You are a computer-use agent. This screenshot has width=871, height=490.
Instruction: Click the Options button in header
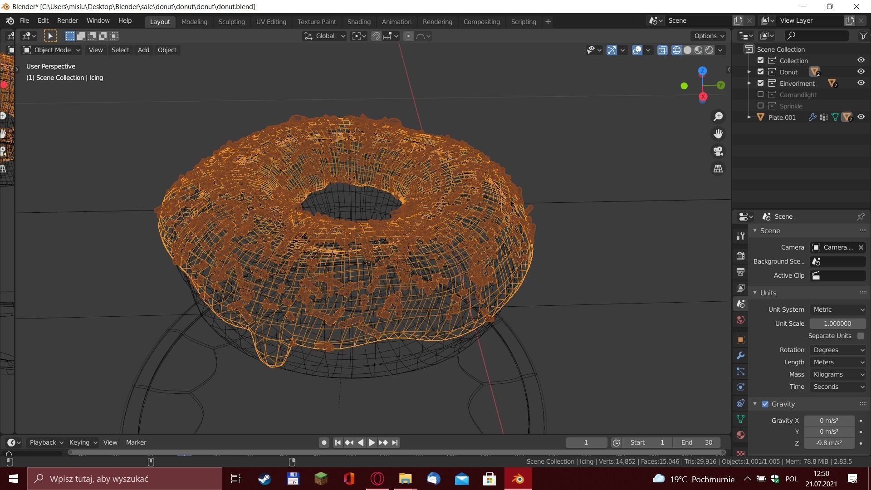[709, 36]
